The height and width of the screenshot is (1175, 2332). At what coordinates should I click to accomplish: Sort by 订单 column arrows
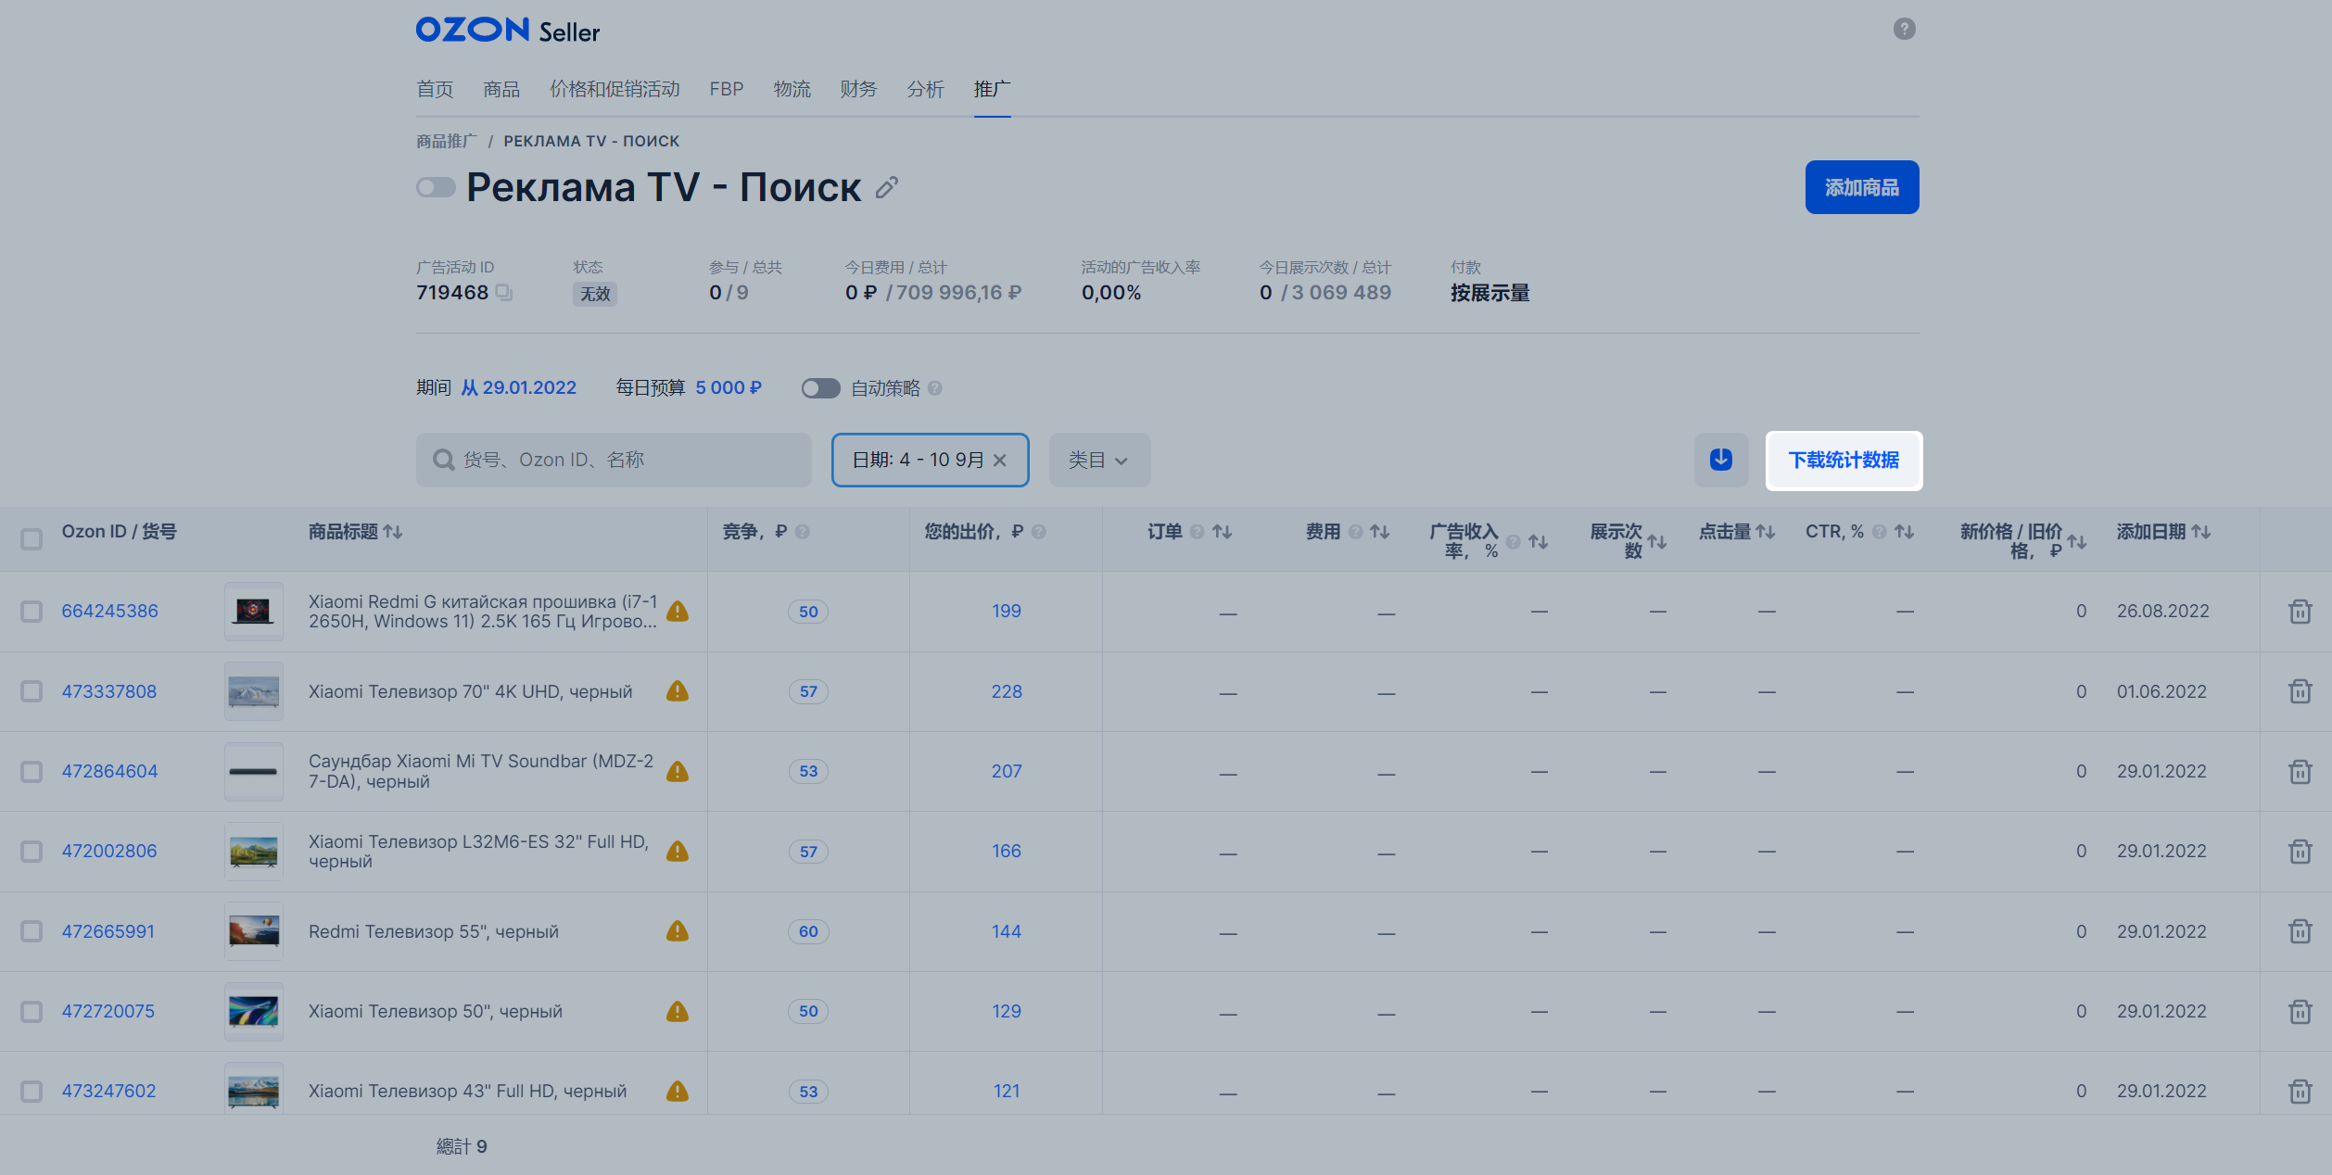[1223, 532]
